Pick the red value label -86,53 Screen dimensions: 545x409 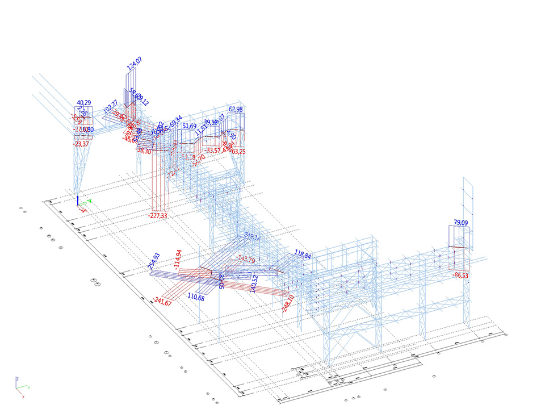(x=460, y=275)
